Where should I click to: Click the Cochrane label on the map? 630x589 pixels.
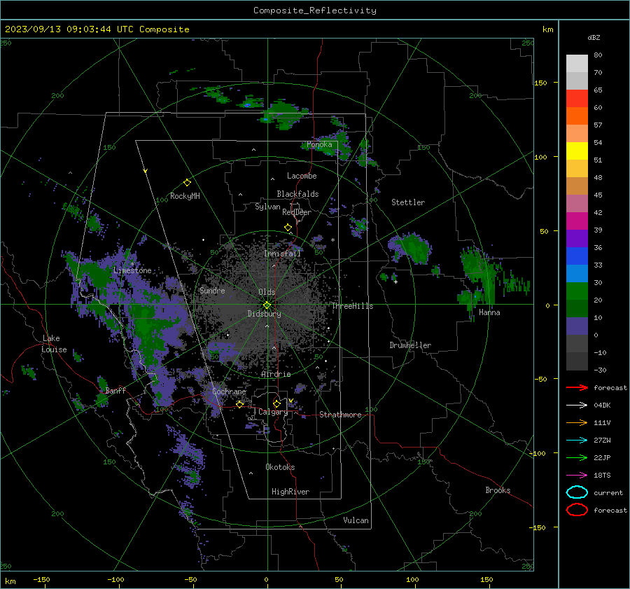coord(229,391)
